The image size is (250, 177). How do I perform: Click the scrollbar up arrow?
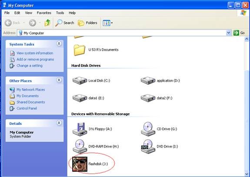coord(247,39)
